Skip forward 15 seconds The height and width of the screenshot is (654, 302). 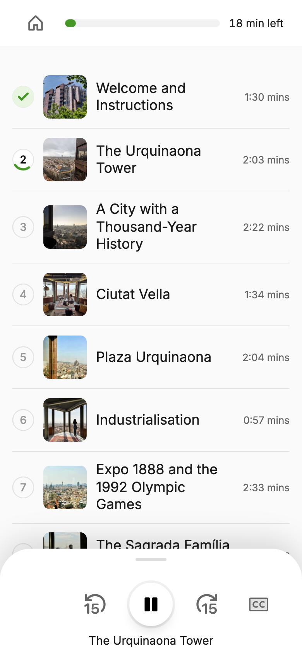click(207, 604)
